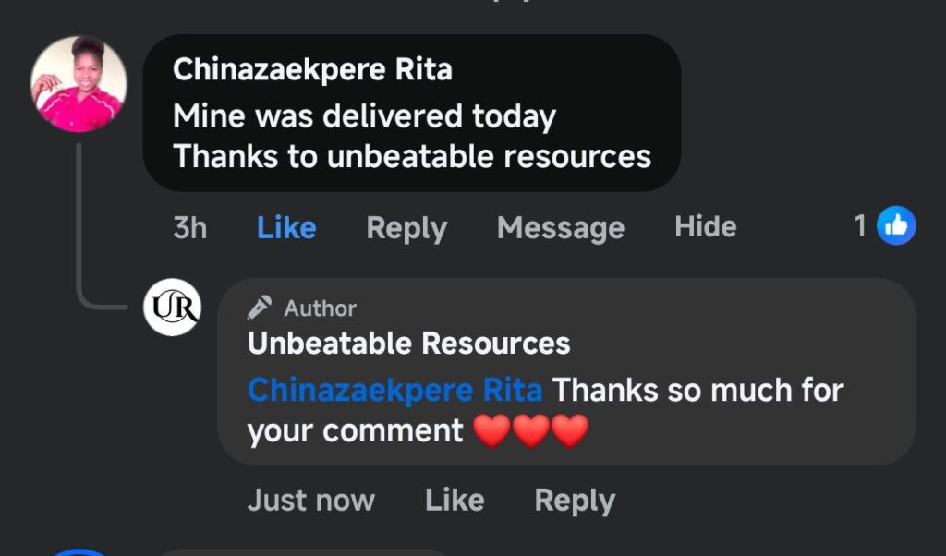Like the Unbeatable Resources reply
Screen dimensions: 946x556
[455, 501]
